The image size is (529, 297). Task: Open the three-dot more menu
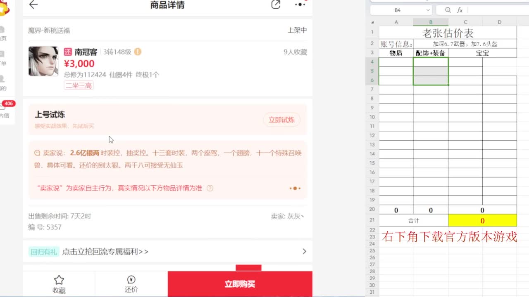(300, 5)
